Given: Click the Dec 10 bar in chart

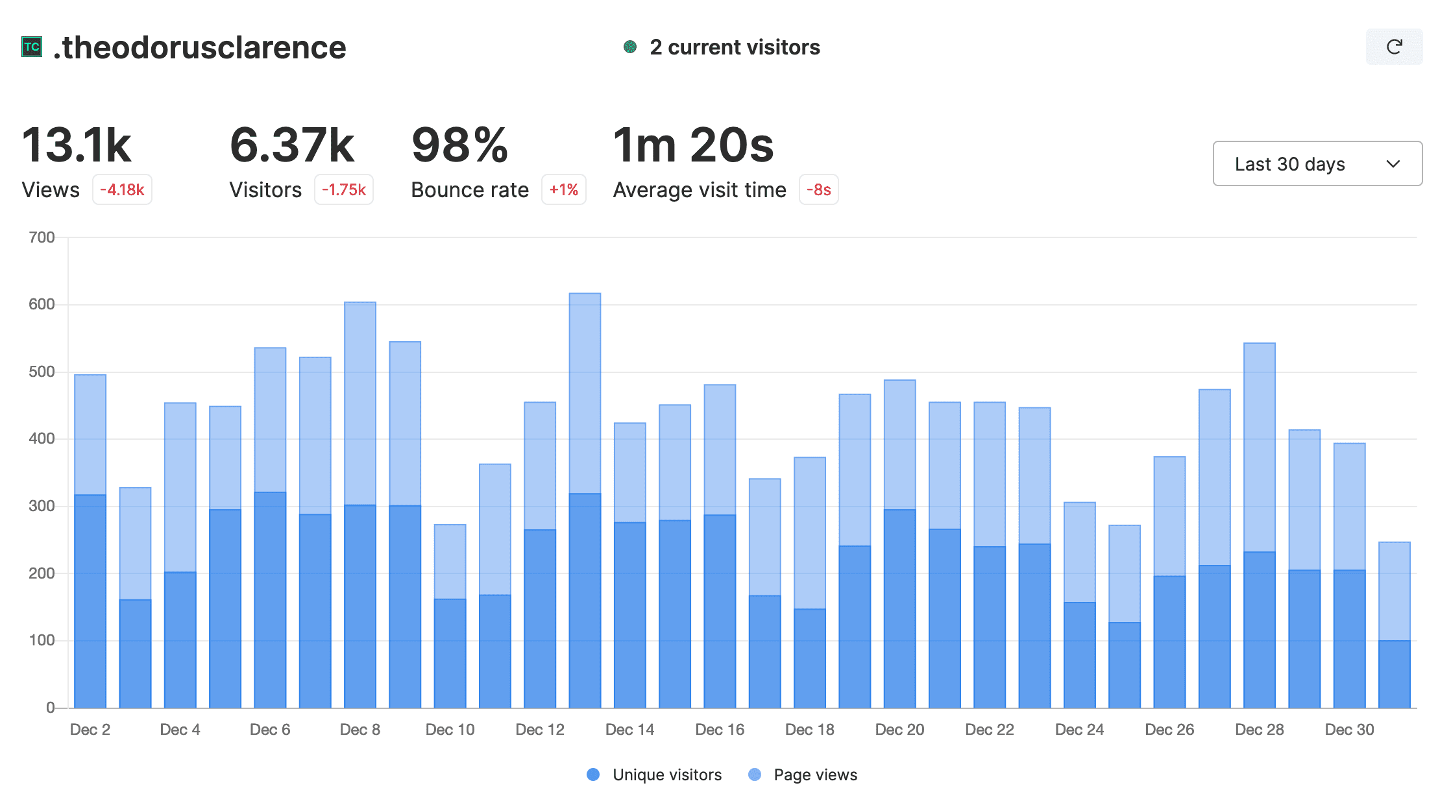Looking at the screenshot, I should [x=450, y=616].
